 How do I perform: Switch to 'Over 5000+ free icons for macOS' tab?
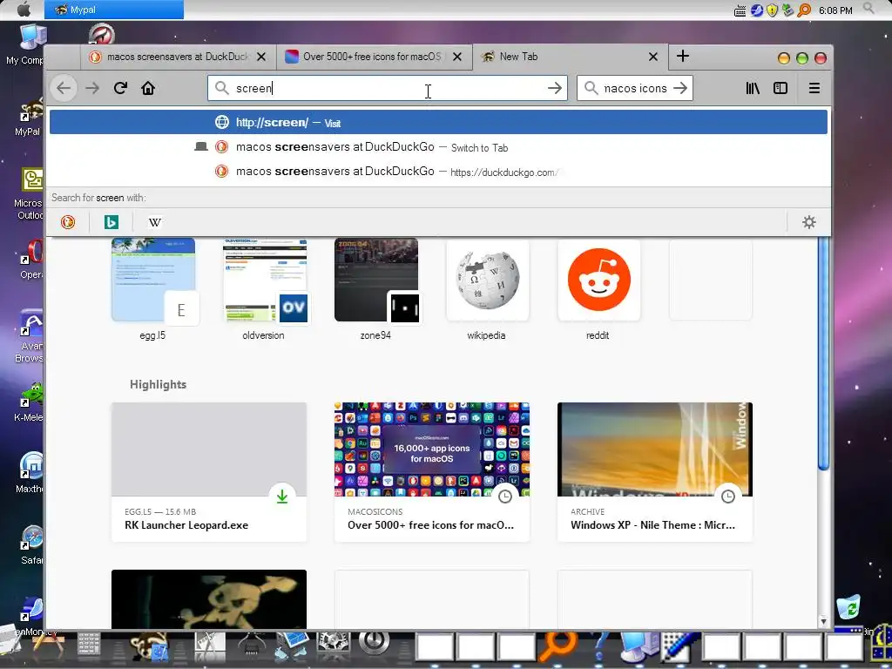coord(375,57)
